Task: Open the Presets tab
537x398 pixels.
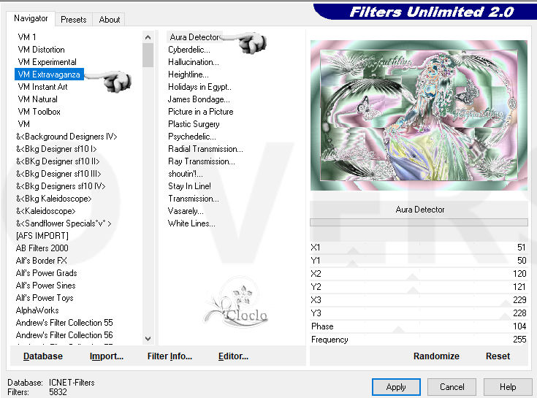Action: click(74, 20)
